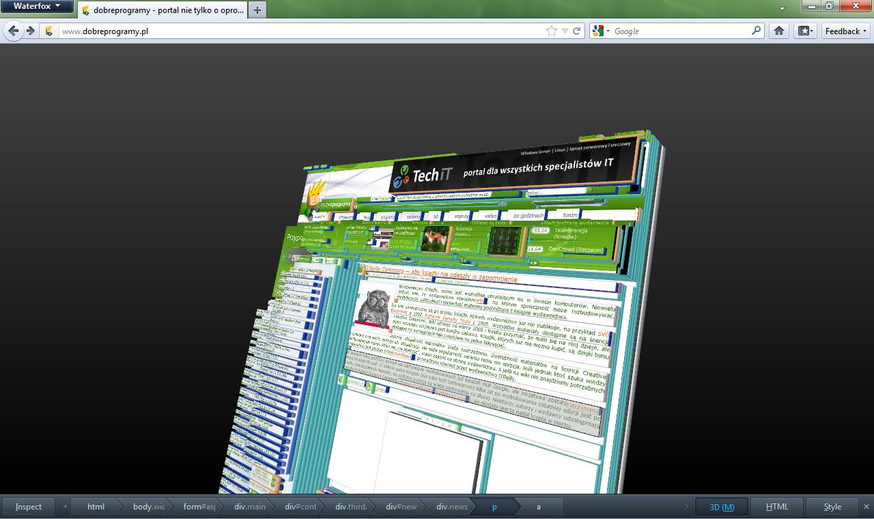This screenshot has width=874, height=519.
Task: Go forward to the next page
Action: (30, 31)
